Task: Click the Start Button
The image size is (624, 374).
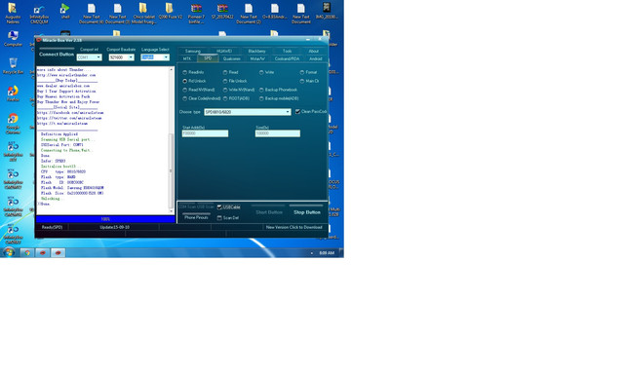Action: [269, 212]
